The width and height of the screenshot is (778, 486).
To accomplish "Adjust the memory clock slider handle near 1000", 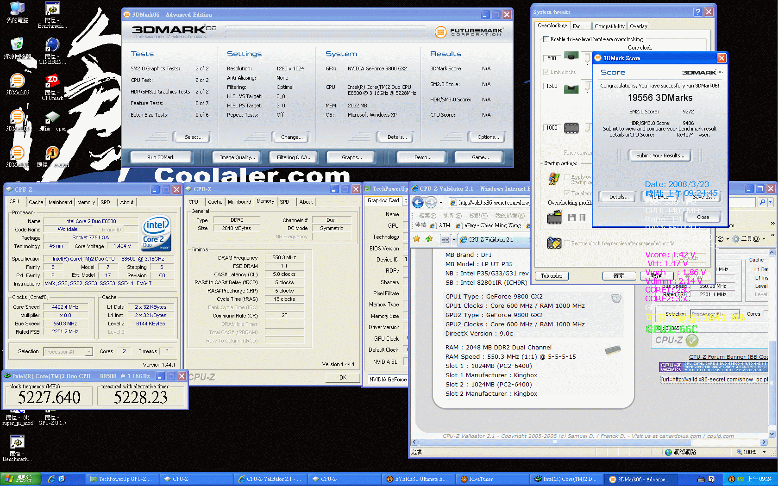I will tap(587, 128).
